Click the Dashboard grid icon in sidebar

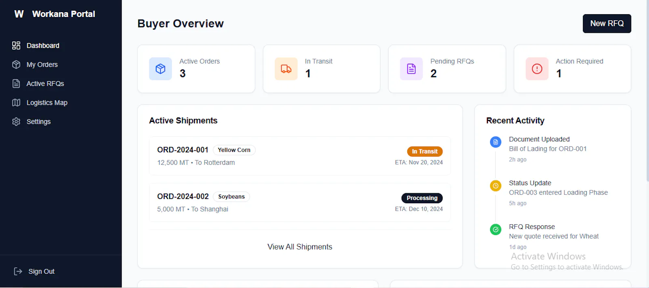coord(16,45)
